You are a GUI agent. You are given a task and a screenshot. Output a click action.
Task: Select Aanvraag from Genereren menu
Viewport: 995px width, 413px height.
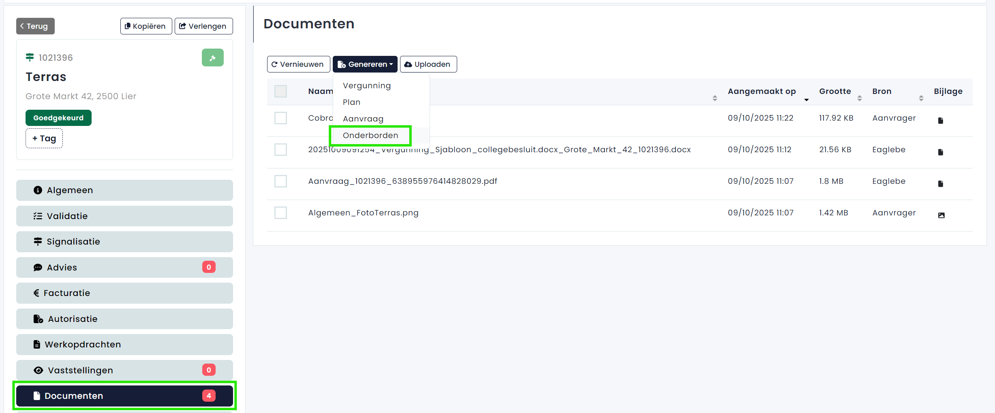[x=363, y=119]
